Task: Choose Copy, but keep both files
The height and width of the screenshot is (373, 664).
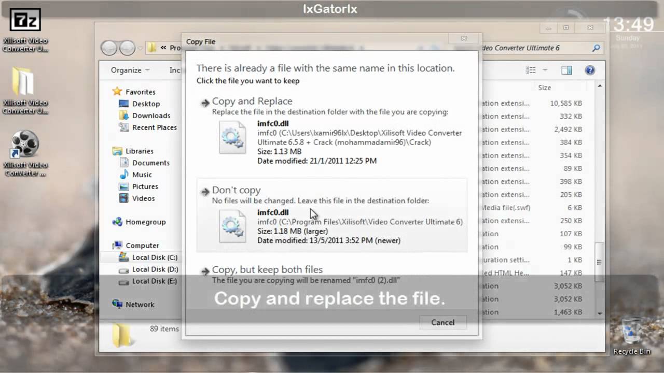Action: click(x=331, y=275)
